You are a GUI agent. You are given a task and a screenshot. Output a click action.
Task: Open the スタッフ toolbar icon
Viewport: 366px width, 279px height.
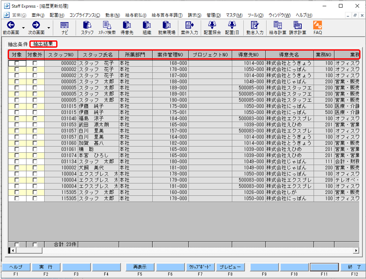coord(87,28)
